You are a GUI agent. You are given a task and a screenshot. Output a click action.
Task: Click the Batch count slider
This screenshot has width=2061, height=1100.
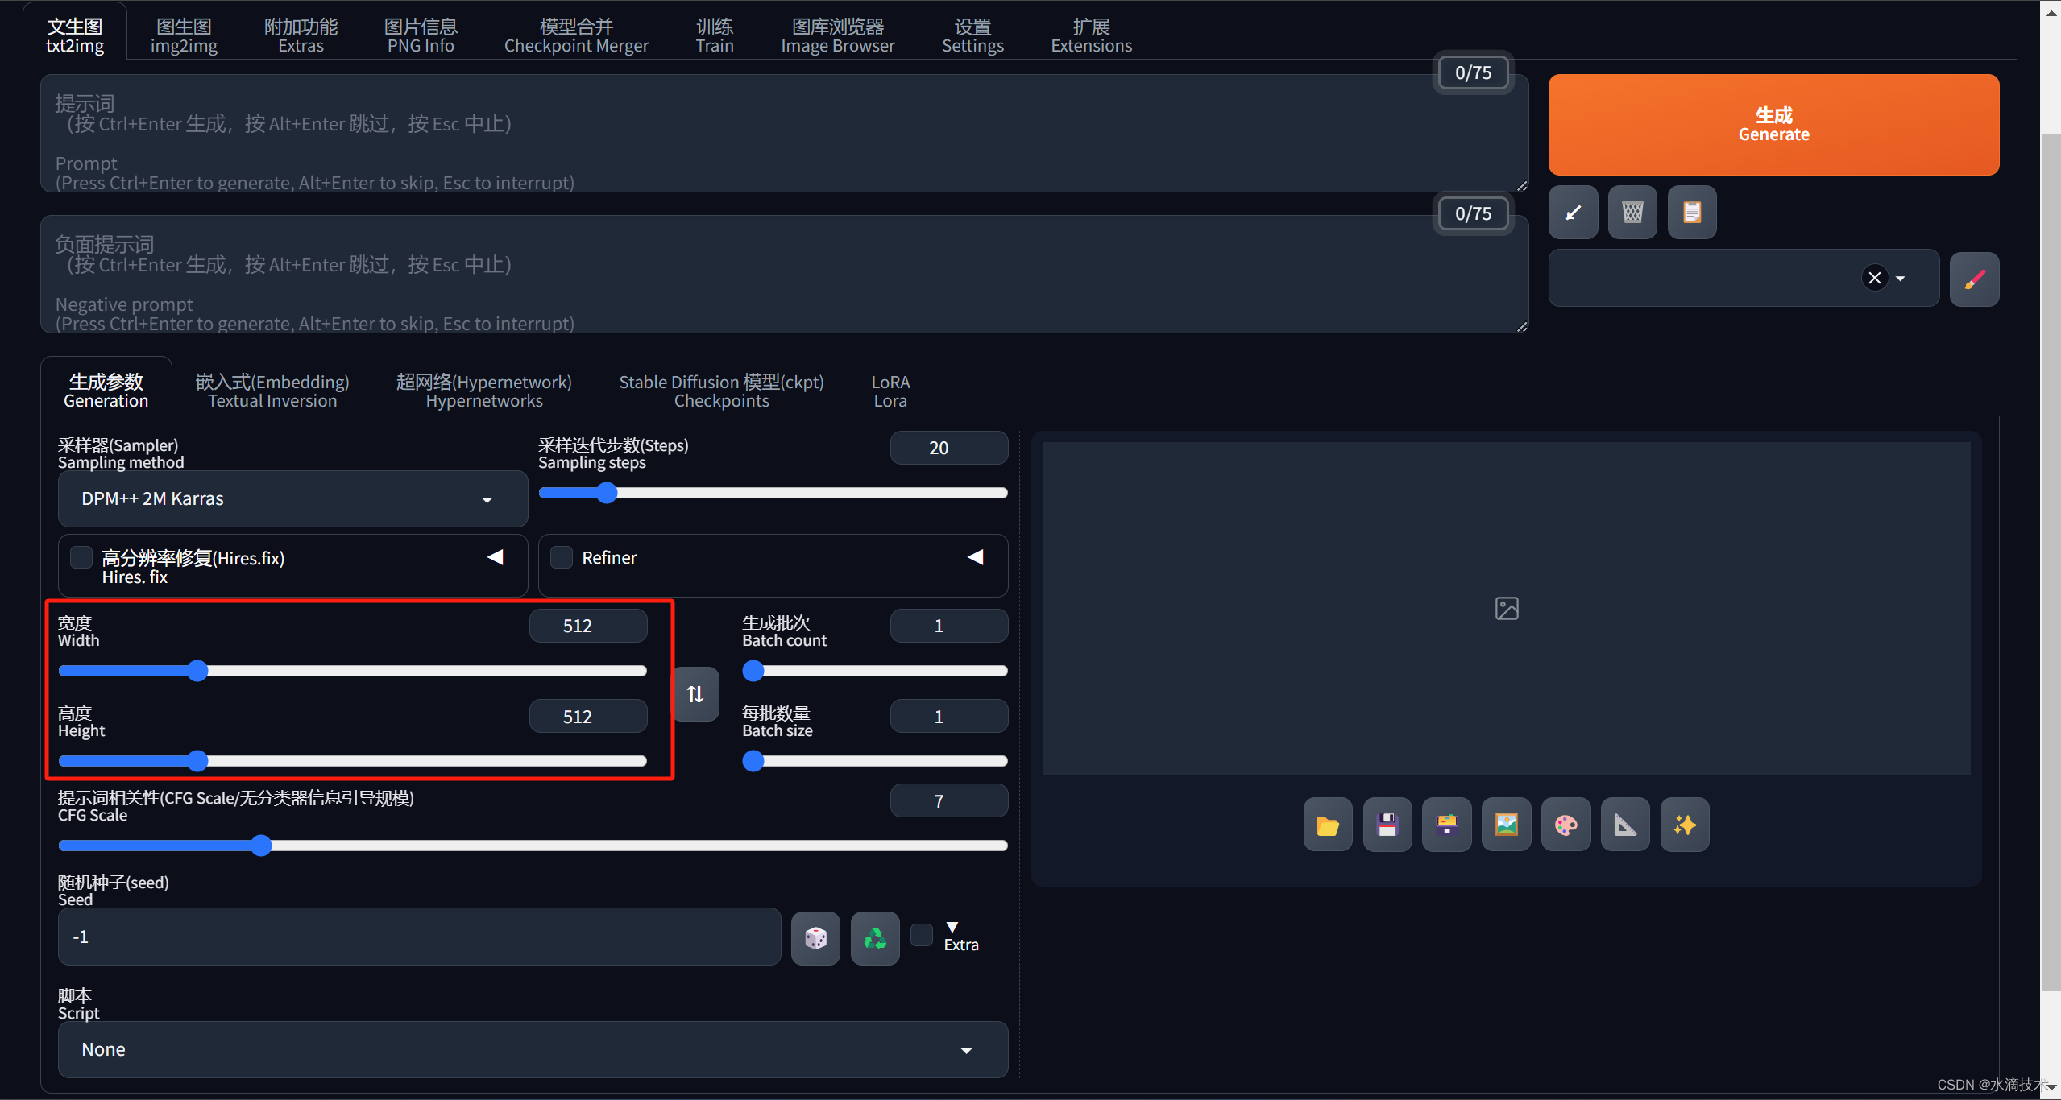(x=874, y=671)
